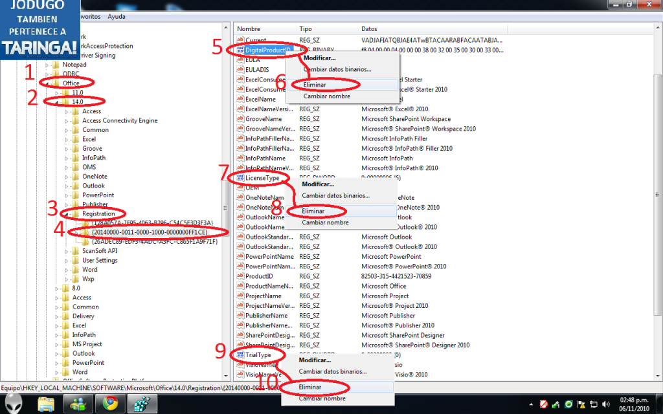Image resolution: width=663 pixels, height=414 pixels.
Task: Open Google Chrome from the taskbar
Action: click(110, 404)
